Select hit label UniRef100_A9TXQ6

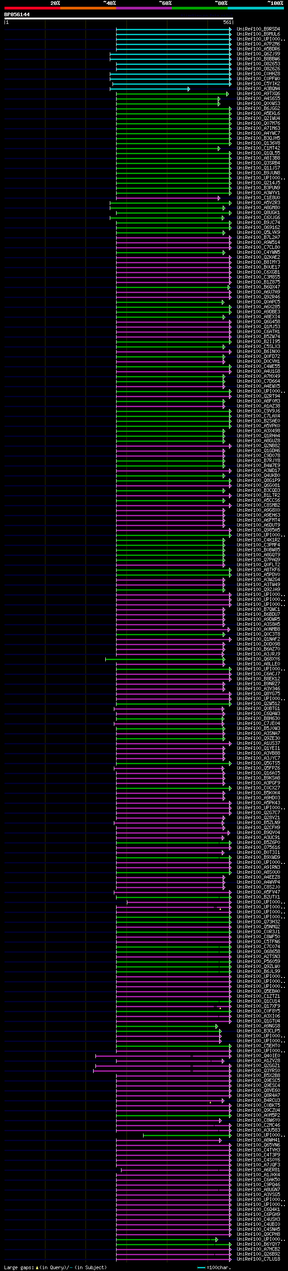(x=258, y=94)
